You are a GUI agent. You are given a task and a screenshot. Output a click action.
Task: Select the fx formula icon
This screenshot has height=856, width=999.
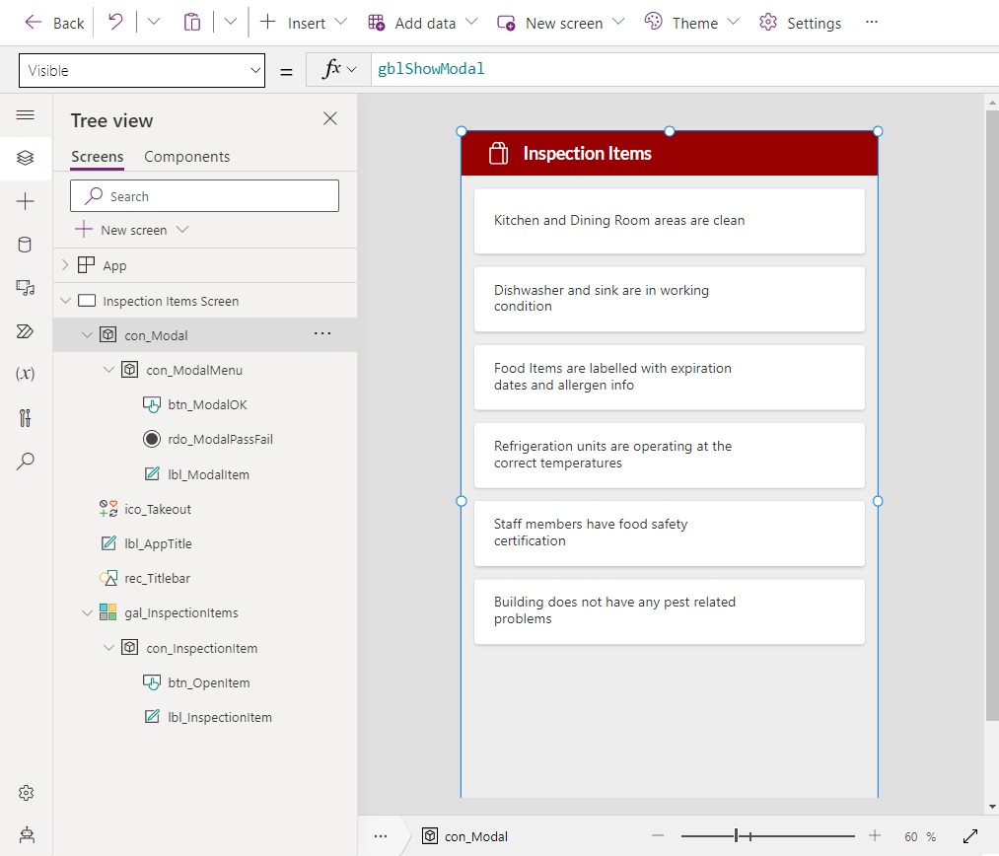[336, 68]
